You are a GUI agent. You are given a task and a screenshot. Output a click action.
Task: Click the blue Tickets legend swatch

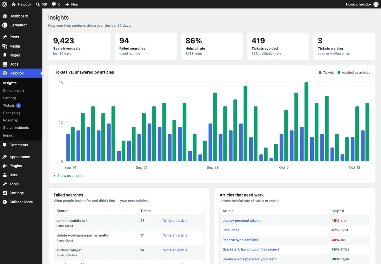[320, 73]
